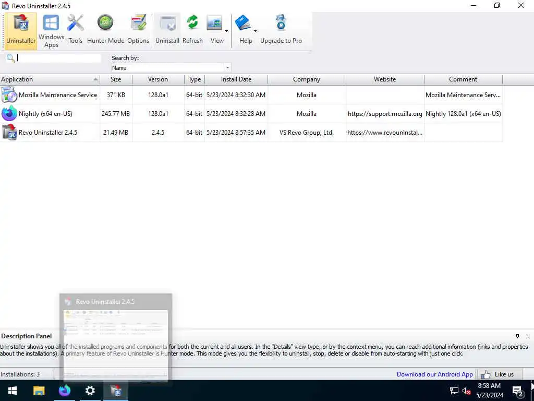The height and width of the screenshot is (401, 534).
Task: Select the Nightly (x64 en-US) entry
Action: click(x=46, y=113)
